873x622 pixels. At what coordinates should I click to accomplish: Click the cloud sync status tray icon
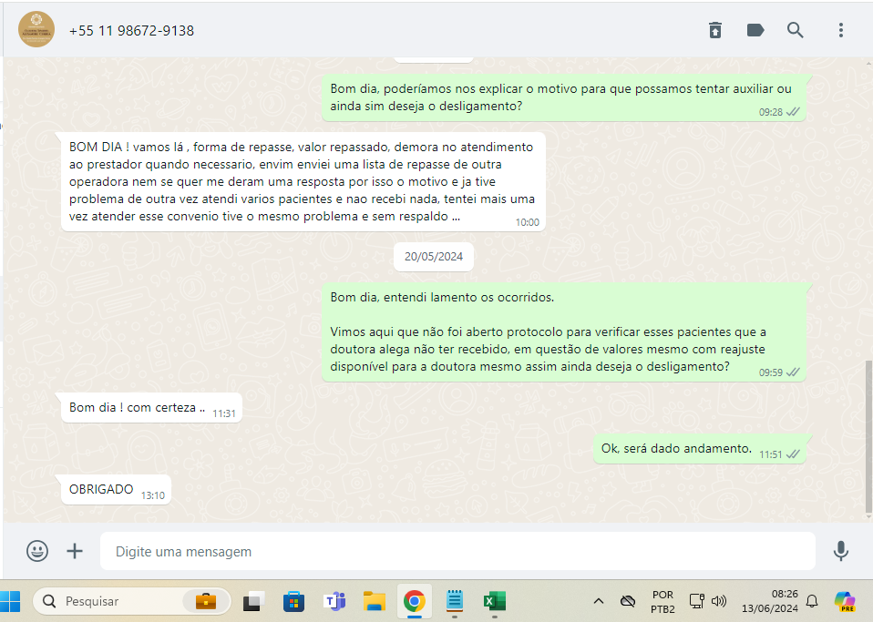628,601
